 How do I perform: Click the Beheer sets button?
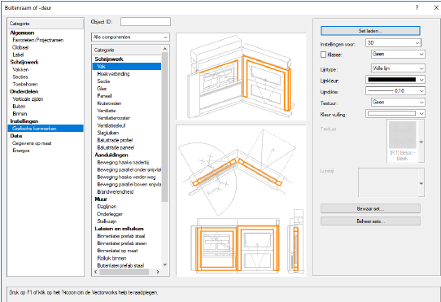tap(370, 221)
